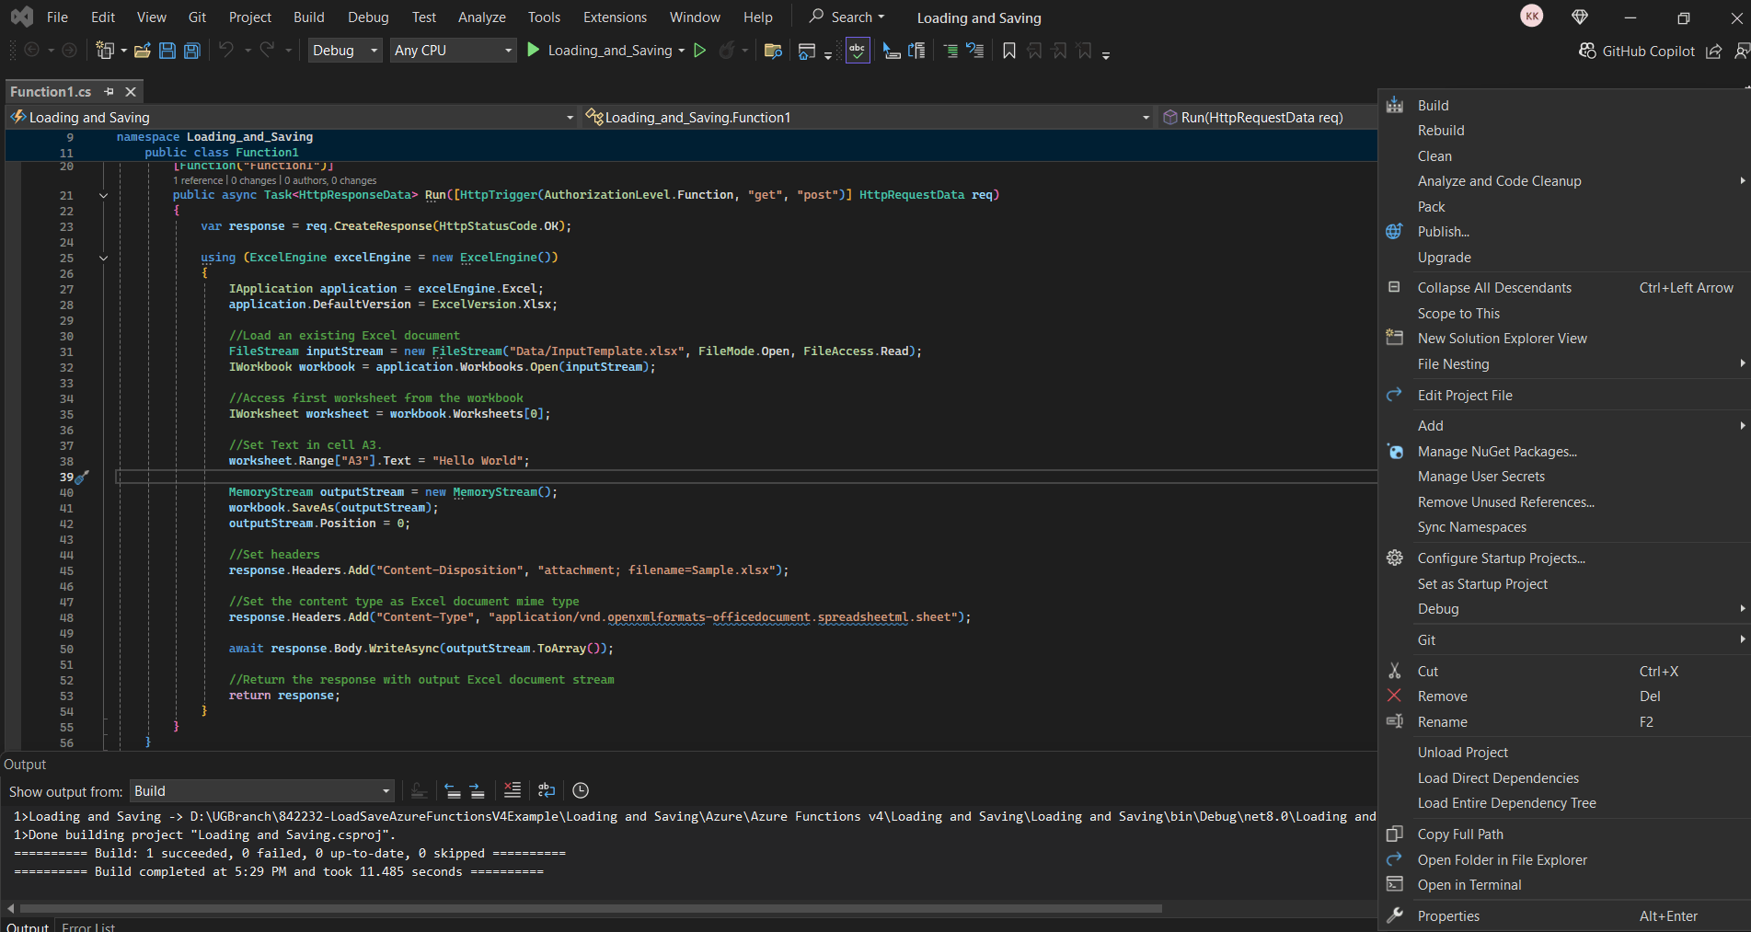Viewport: 1751px width, 932px height.
Task: Select Manage NuGet Packages in context menu
Action: click(x=1497, y=452)
